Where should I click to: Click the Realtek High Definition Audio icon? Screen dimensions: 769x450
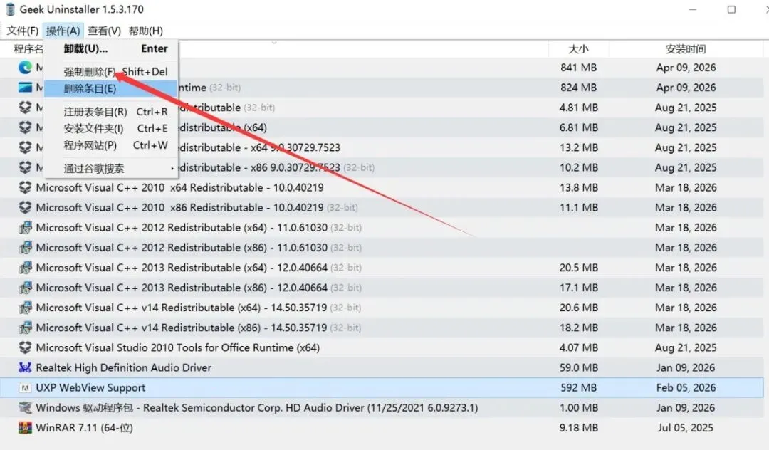pyautogui.click(x=25, y=367)
